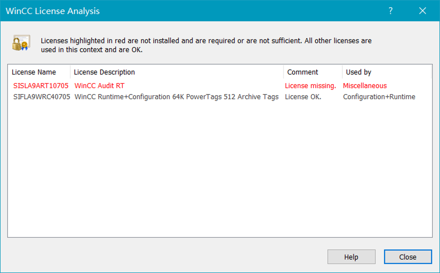
Task: Sort by License Name column header
Action: point(34,72)
